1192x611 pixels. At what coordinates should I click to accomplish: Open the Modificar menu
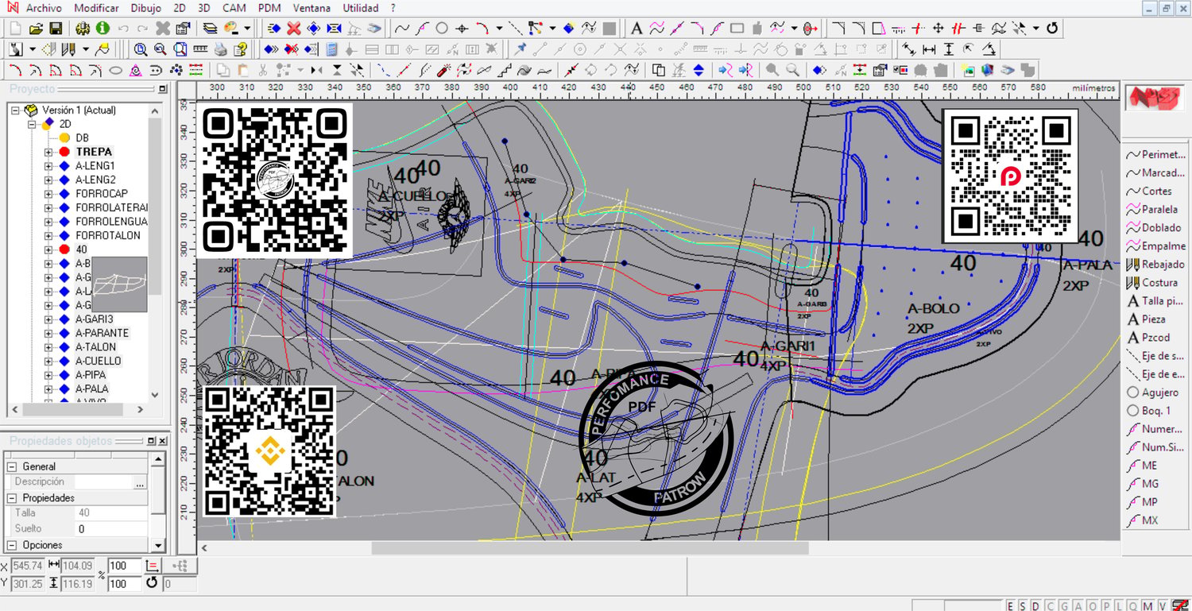click(x=96, y=8)
